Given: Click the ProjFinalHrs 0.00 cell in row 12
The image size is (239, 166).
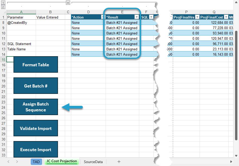Looking at the screenshot, I should click(x=186, y=44).
